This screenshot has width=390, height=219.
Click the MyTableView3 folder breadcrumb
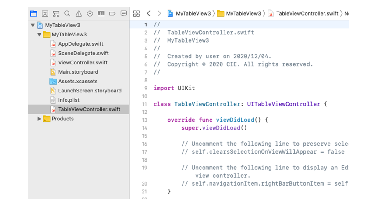point(243,13)
